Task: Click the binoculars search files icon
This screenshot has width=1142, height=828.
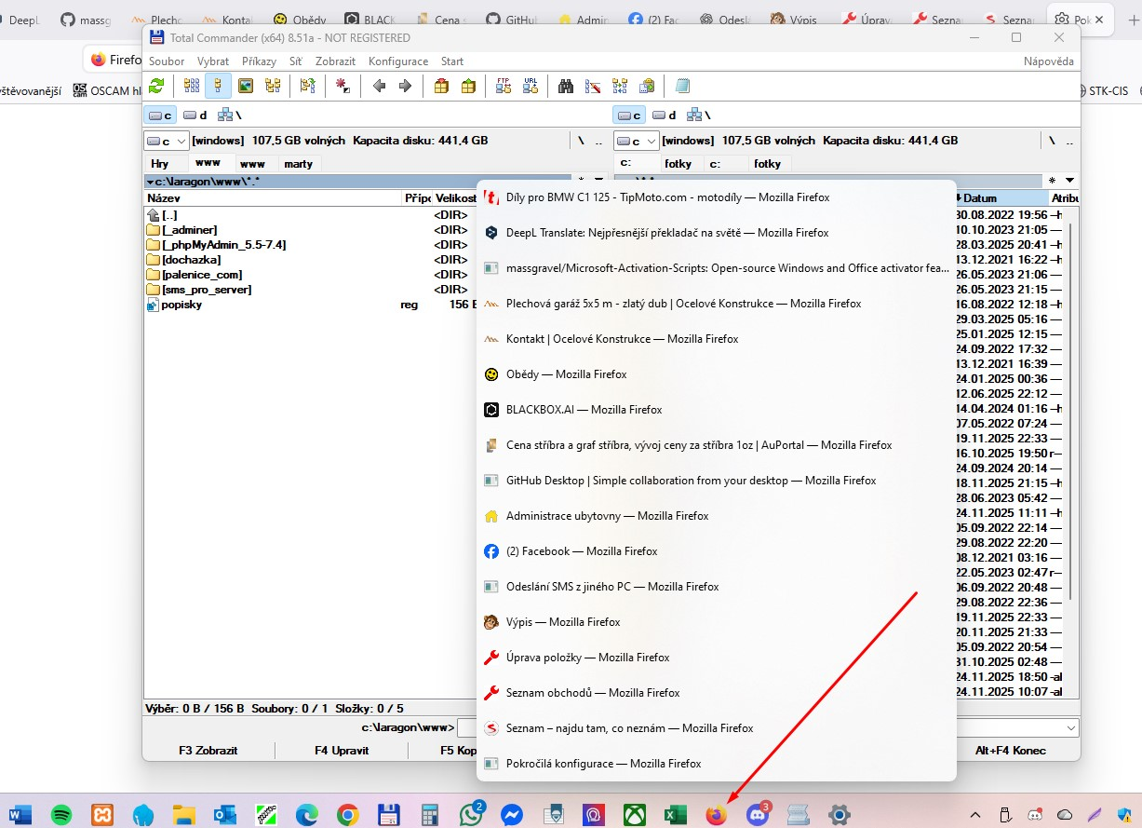Action: tap(565, 86)
